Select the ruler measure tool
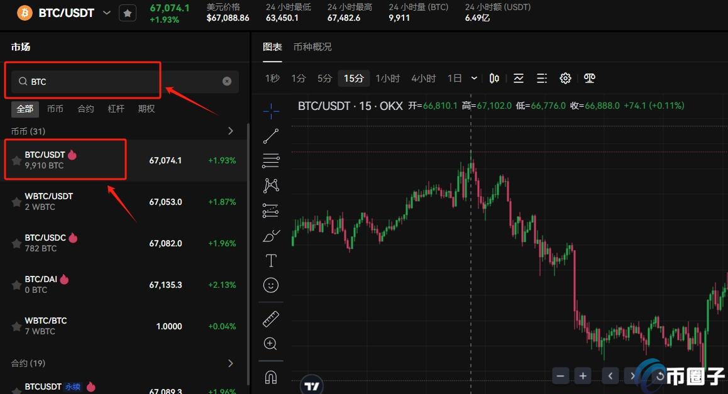The height and width of the screenshot is (394, 728). tap(271, 319)
